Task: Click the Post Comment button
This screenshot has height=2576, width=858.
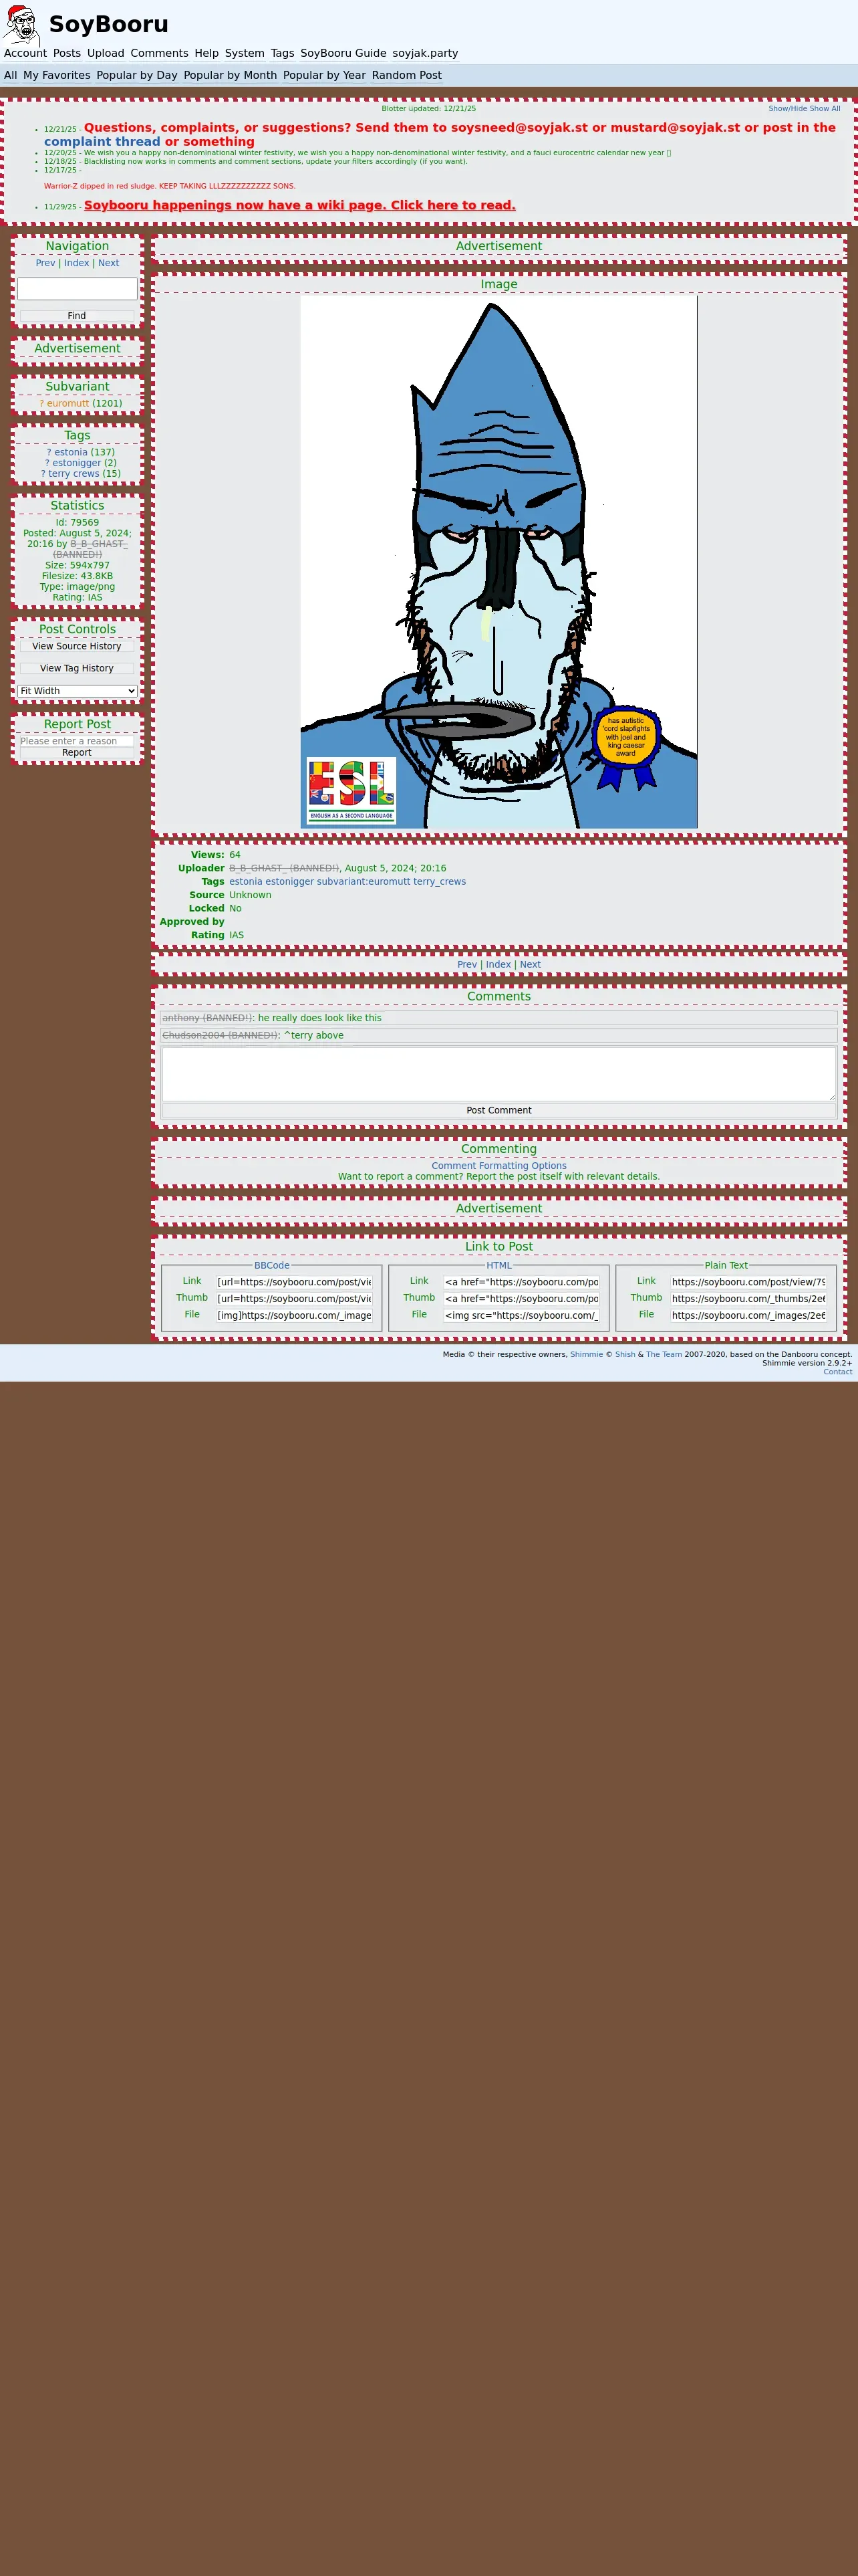Action: click(498, 1110)
